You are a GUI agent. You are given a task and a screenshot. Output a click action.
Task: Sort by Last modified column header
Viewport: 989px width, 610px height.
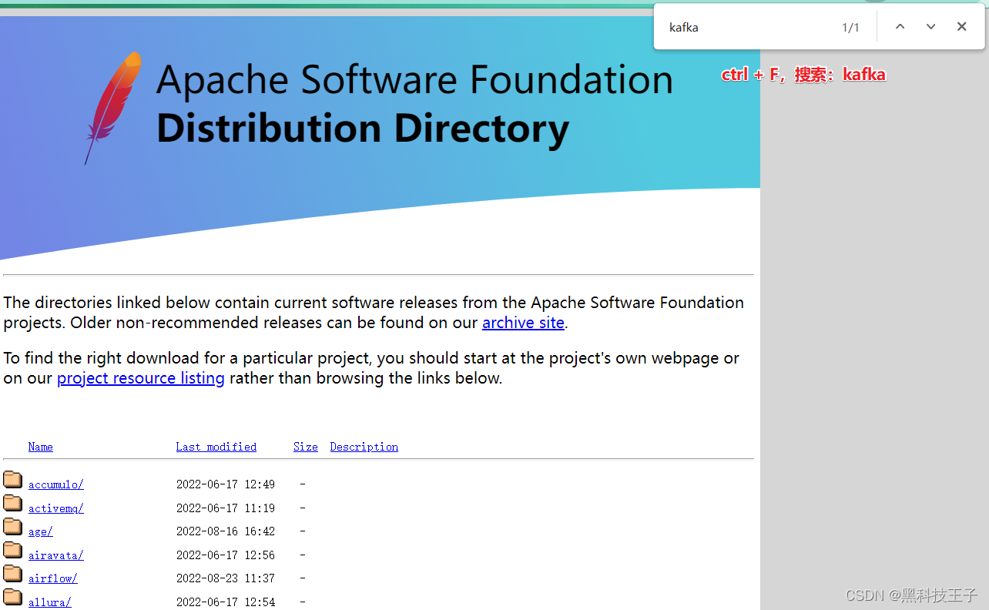(x=216, y=447)
